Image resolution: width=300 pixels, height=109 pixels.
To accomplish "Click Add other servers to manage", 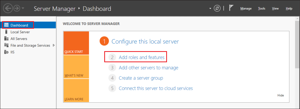I will point(149,67).
